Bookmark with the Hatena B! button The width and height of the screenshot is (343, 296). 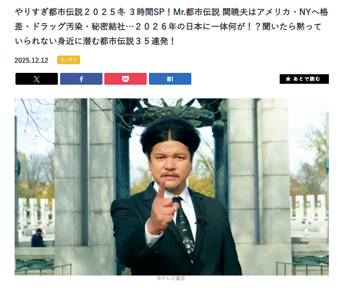coord(170,79)
